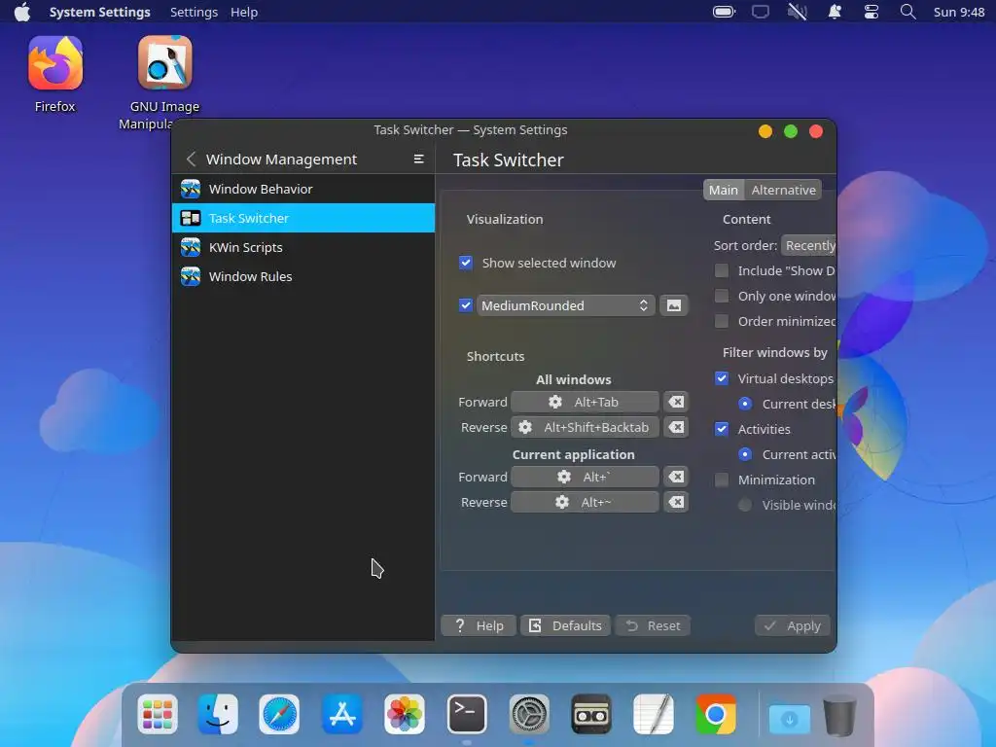
Task: Click the KWin Scripts sidebar icon
Action: 191,247
